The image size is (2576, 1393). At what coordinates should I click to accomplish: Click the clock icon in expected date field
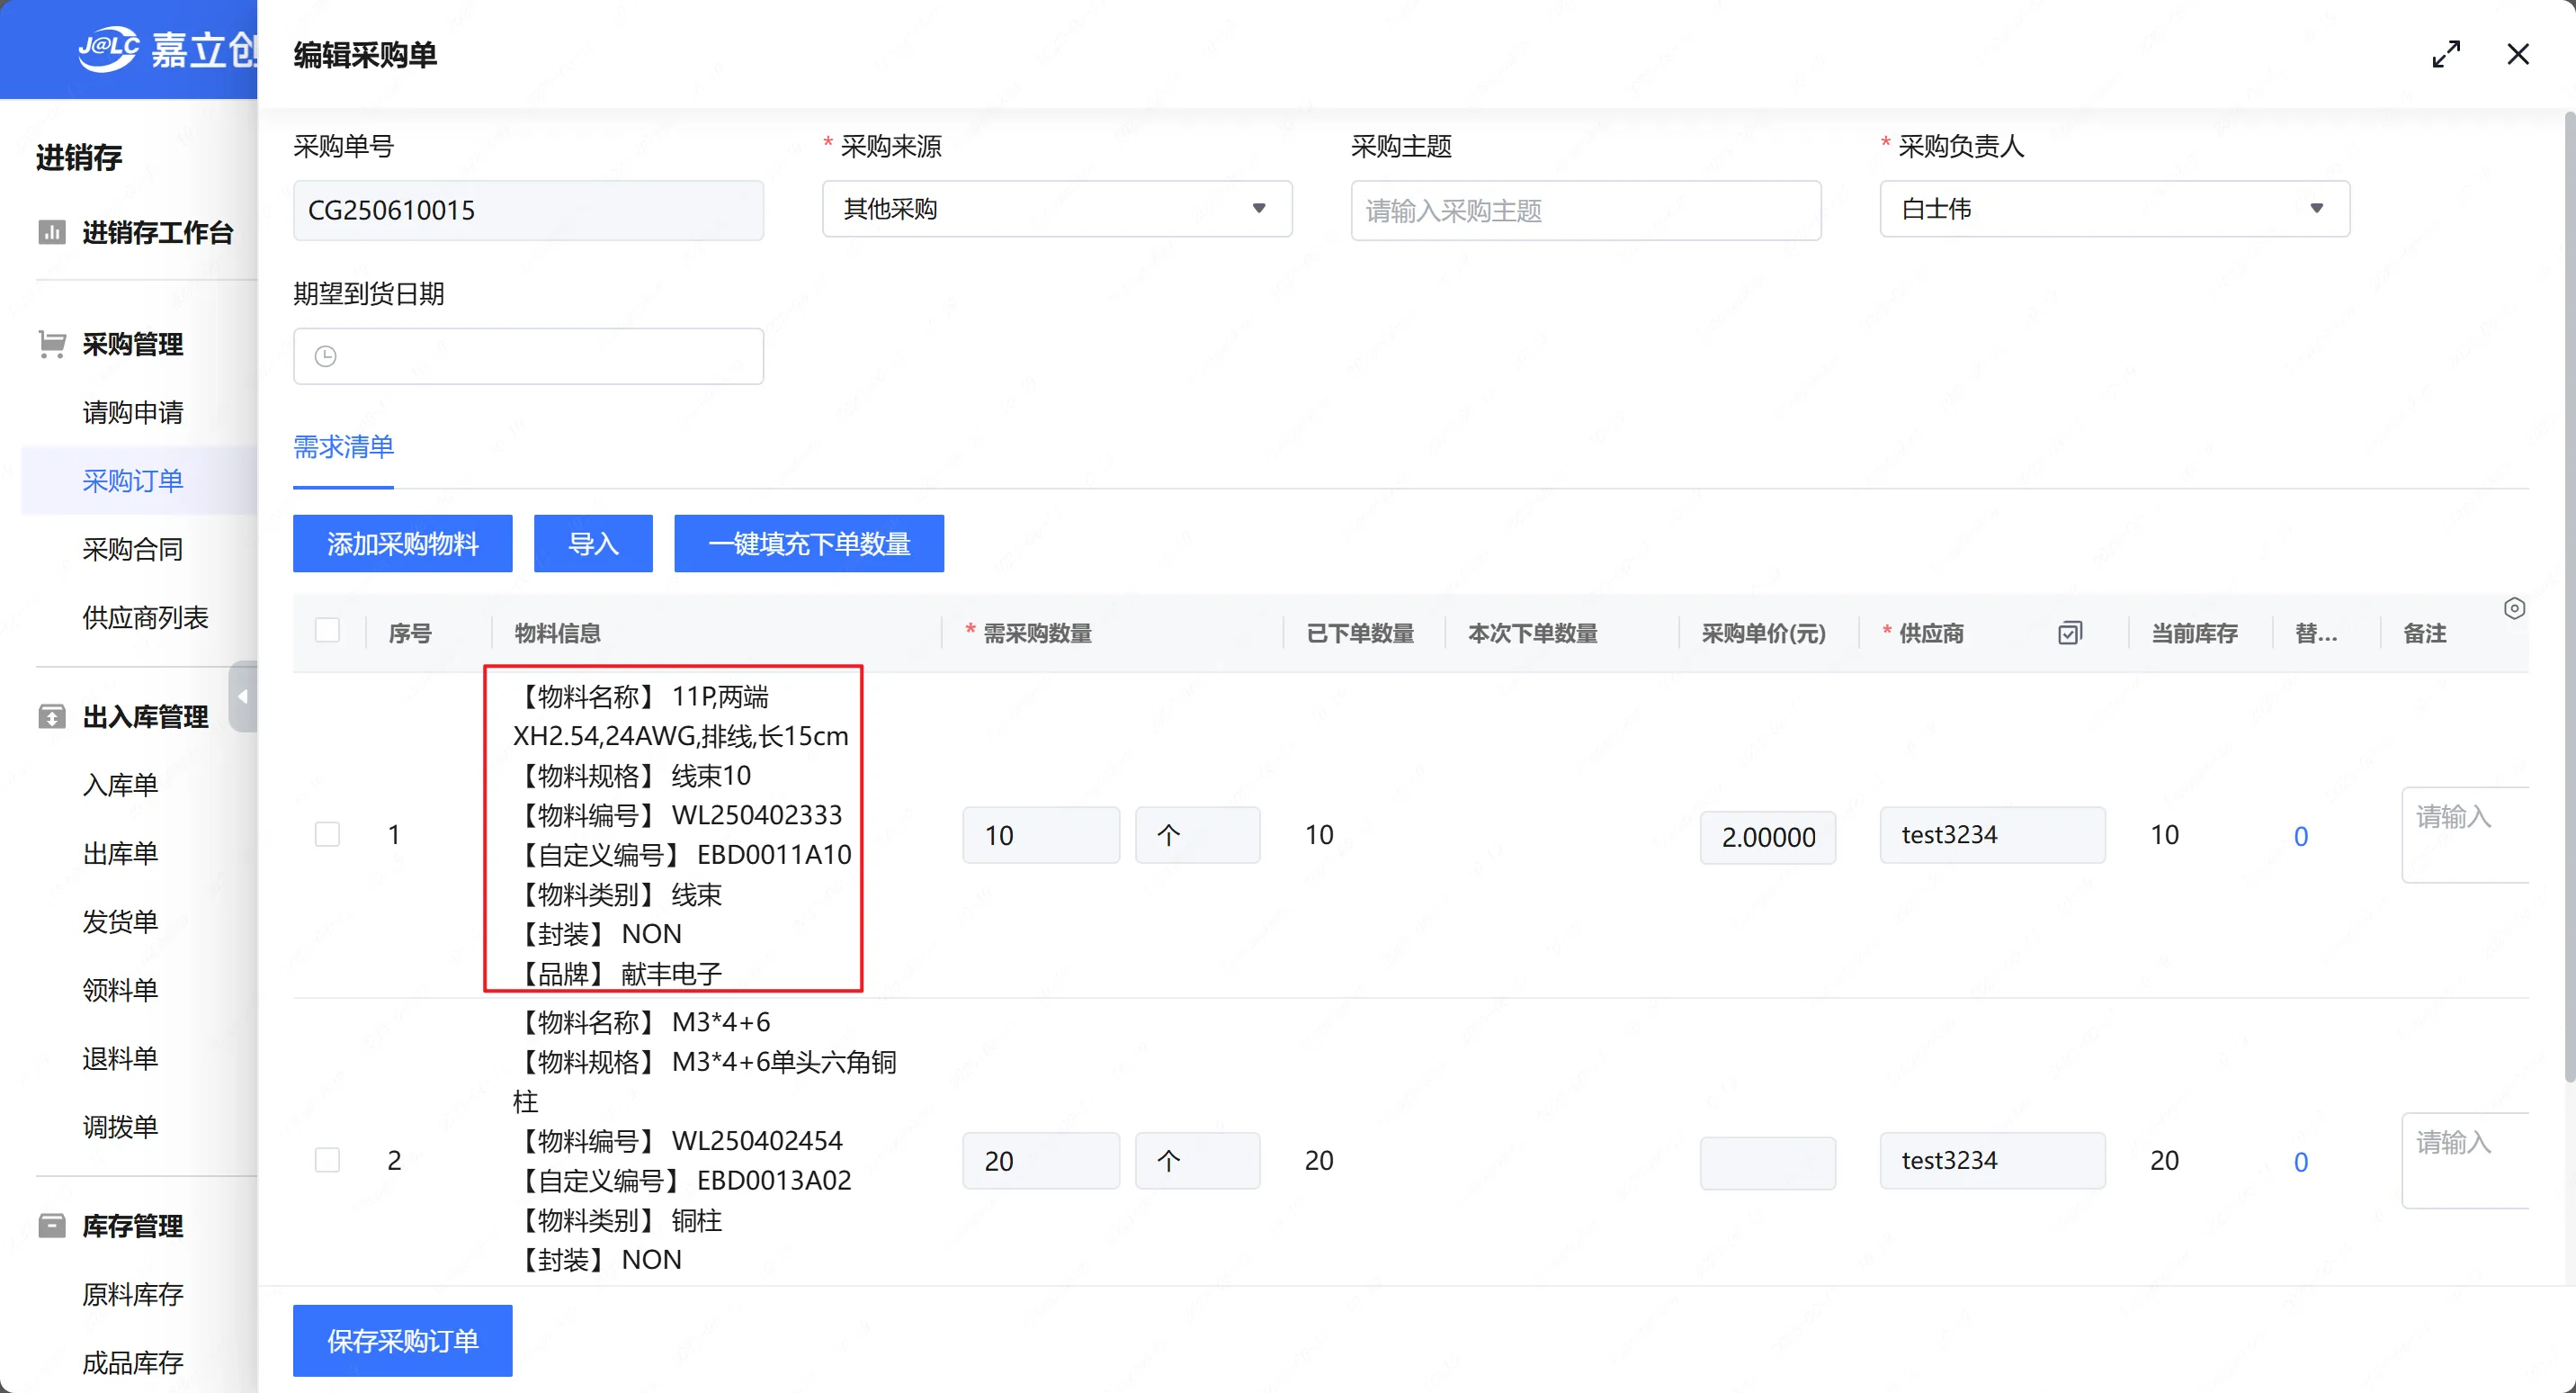(x=326, y=356)
